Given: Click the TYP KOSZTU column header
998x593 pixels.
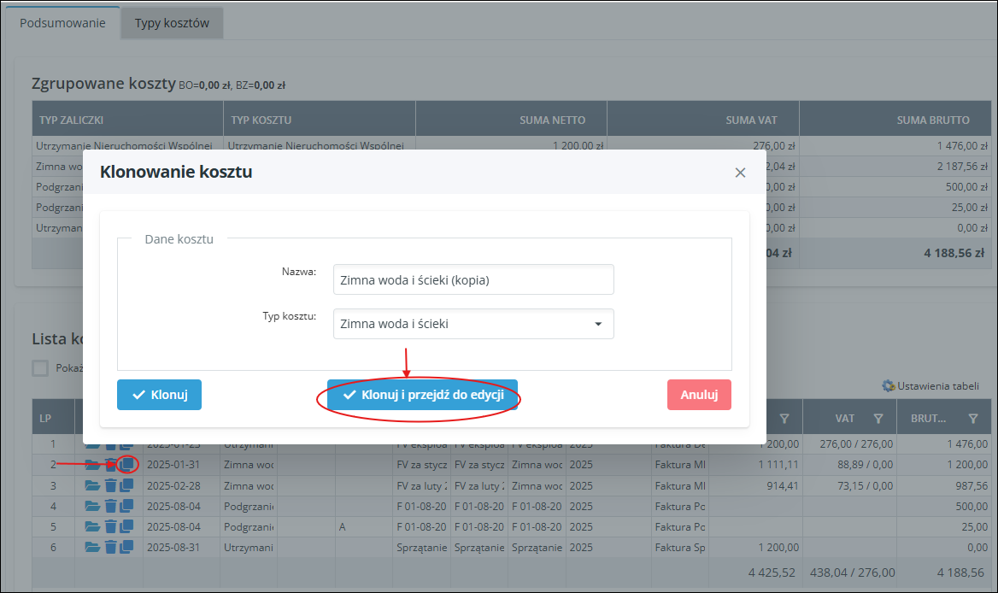Looking at the screenshot, I should (261, 120).
